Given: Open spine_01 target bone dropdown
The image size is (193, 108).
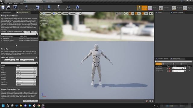Looking at the screenshot, I should [25, 73].
